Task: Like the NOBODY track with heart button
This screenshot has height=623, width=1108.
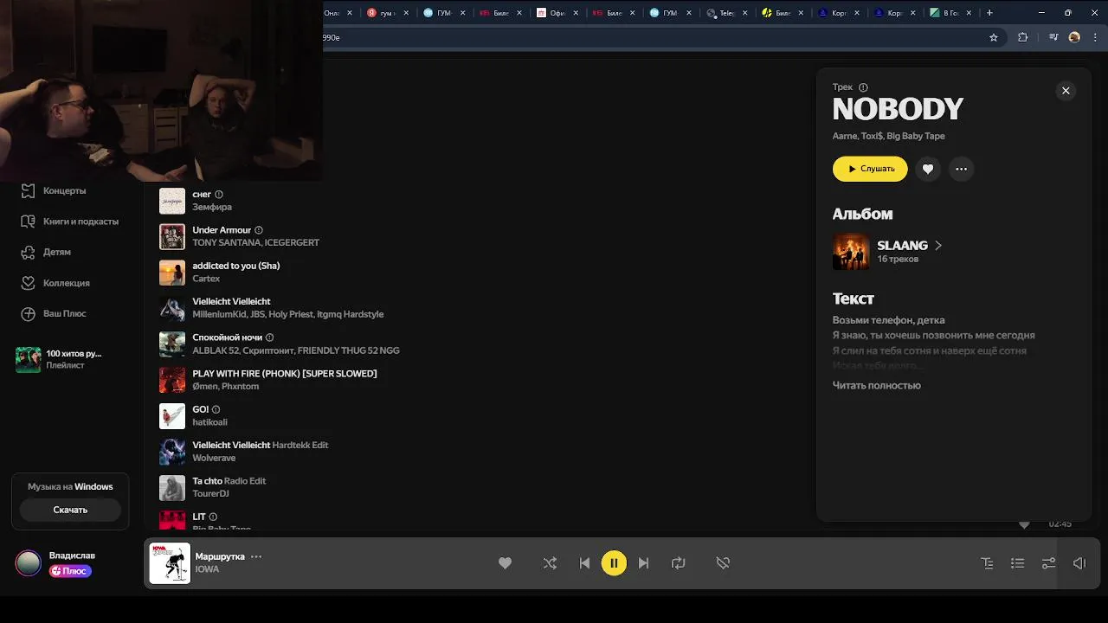Action: click(928, 169)
